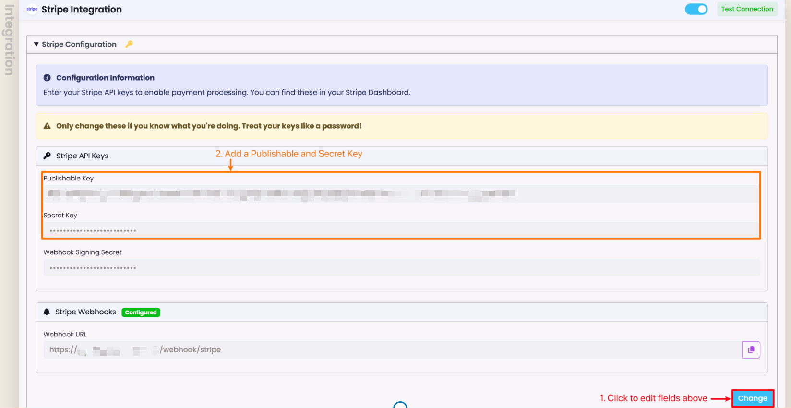Screen dimensions: 791x408
Task: Disable the Stripe integration toggle switch
Action: pos(696,9)
